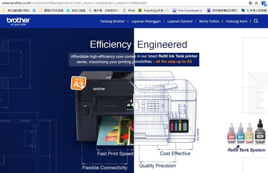
Task: Click the up to A3 orange badge
Action: 78,83
